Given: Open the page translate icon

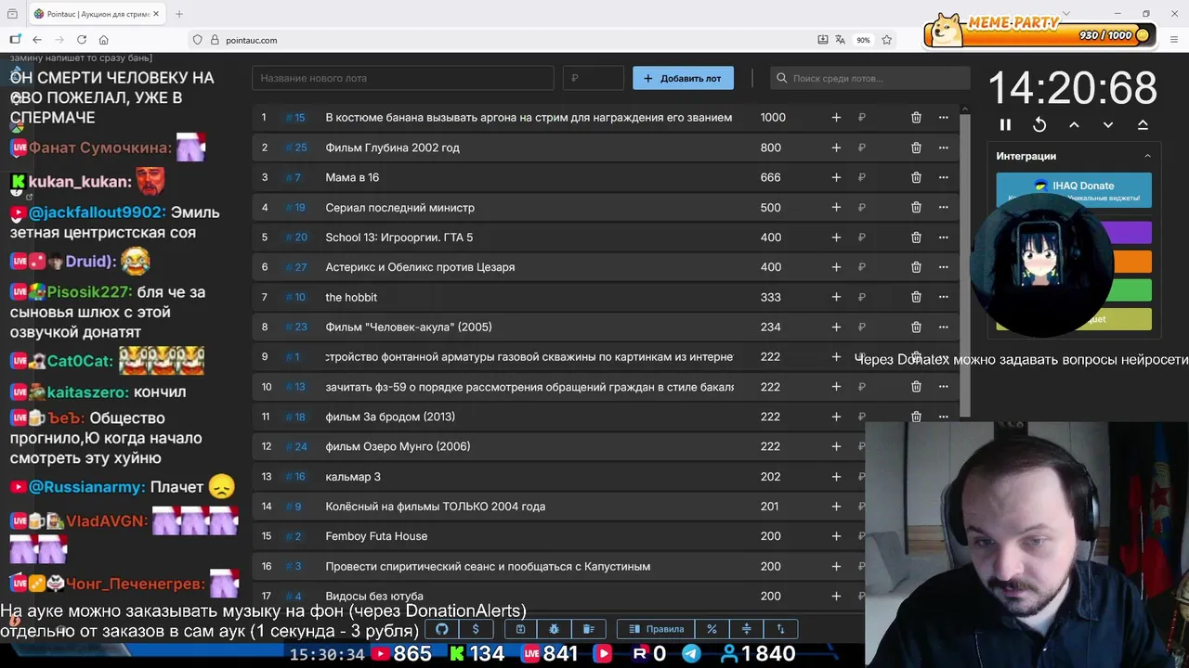Looking at the screenshot, I should pyautogui.click(x=841, y=40).
